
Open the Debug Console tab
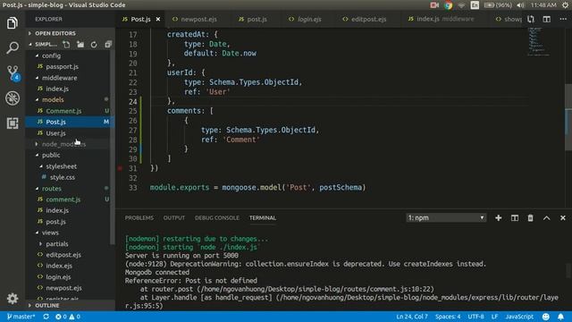[x=217, y=218]
